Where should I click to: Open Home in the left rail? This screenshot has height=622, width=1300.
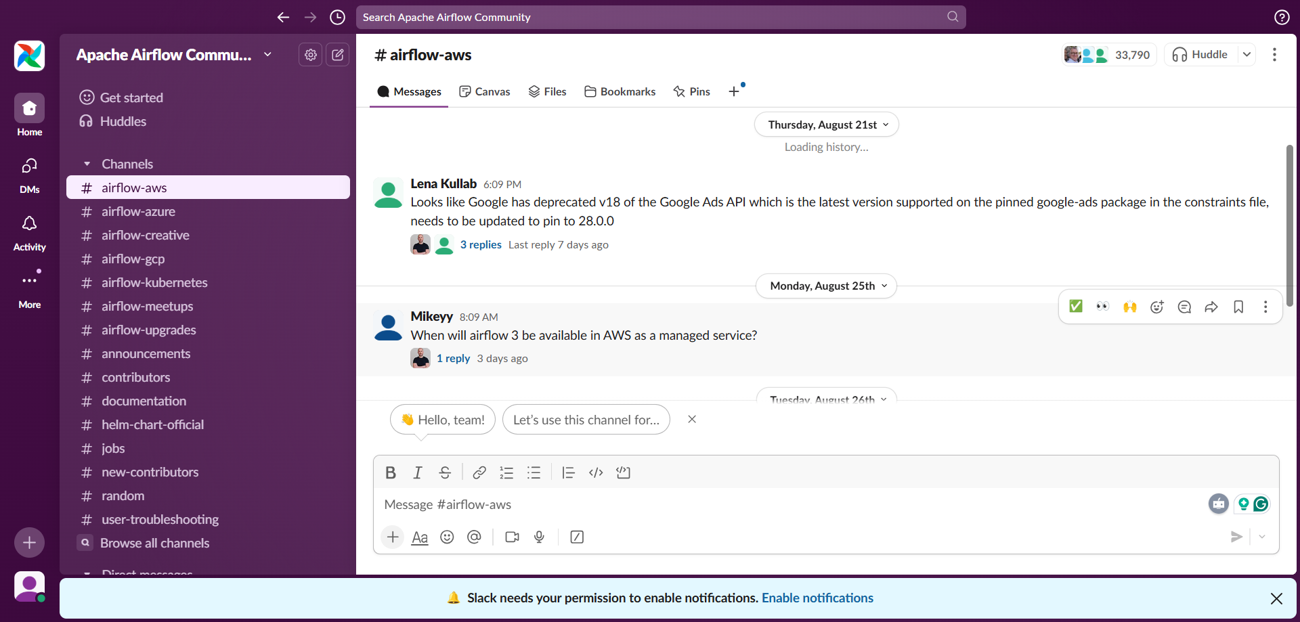coord(30,115)
